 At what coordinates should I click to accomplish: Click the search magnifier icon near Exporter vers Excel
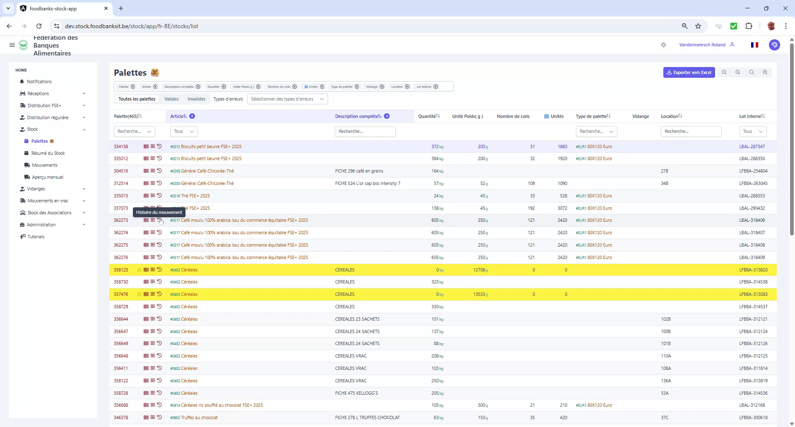(x=751, y=72)
